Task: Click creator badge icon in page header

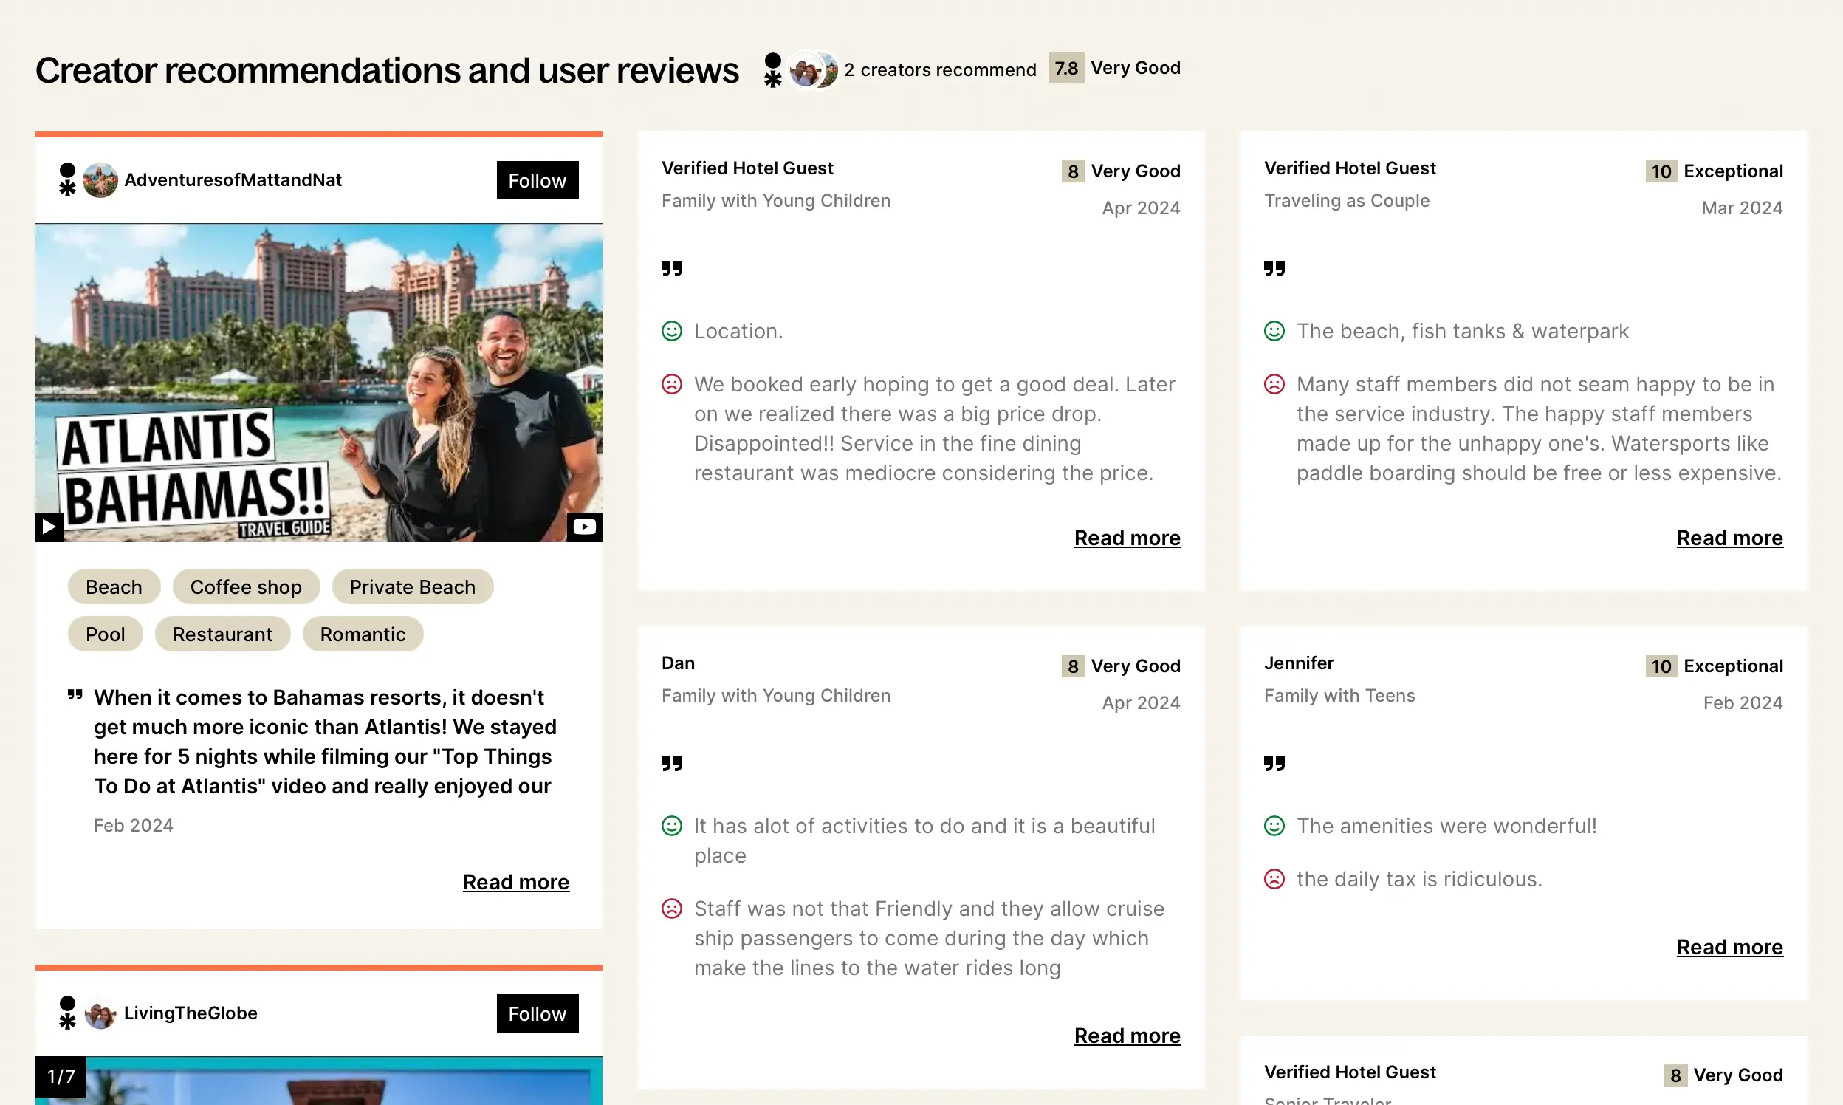Action: pos(772,70)
